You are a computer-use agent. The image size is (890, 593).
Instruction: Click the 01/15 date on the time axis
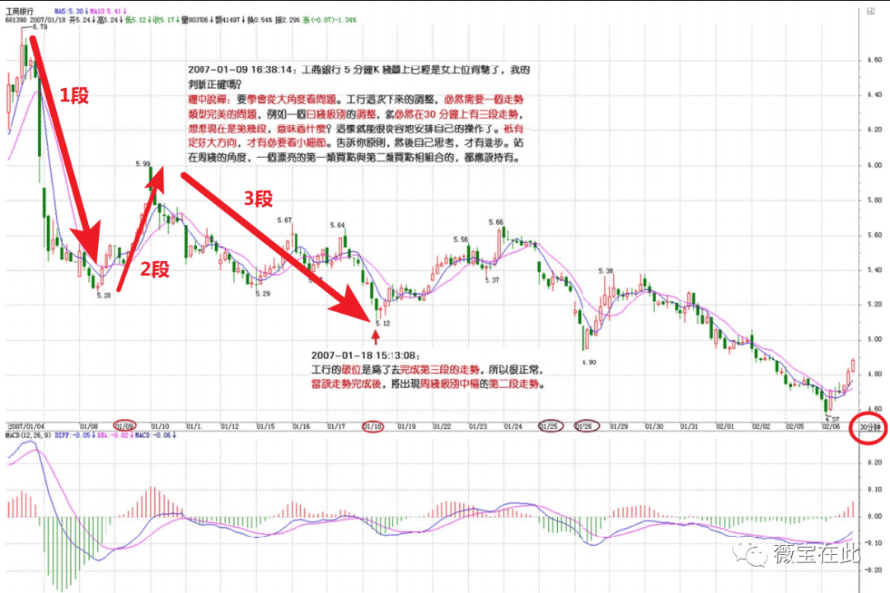(x=265, y=426)
